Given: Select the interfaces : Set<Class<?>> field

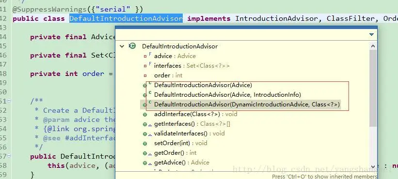Looking at the screenshot, I should tap(191, 66).
